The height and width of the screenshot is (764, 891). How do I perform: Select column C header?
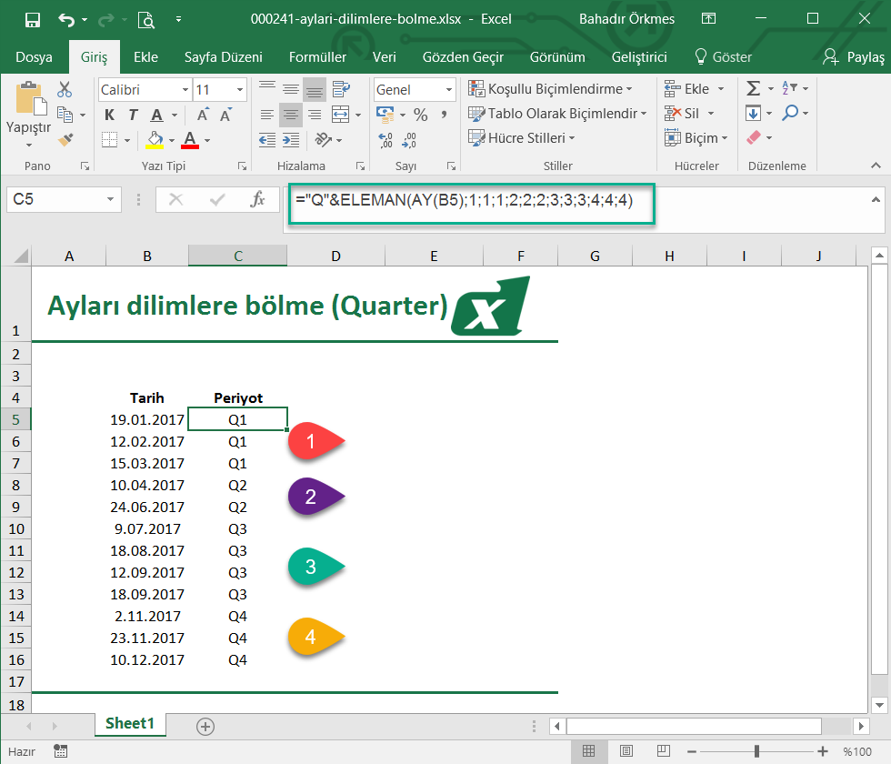tap(237, 256)
